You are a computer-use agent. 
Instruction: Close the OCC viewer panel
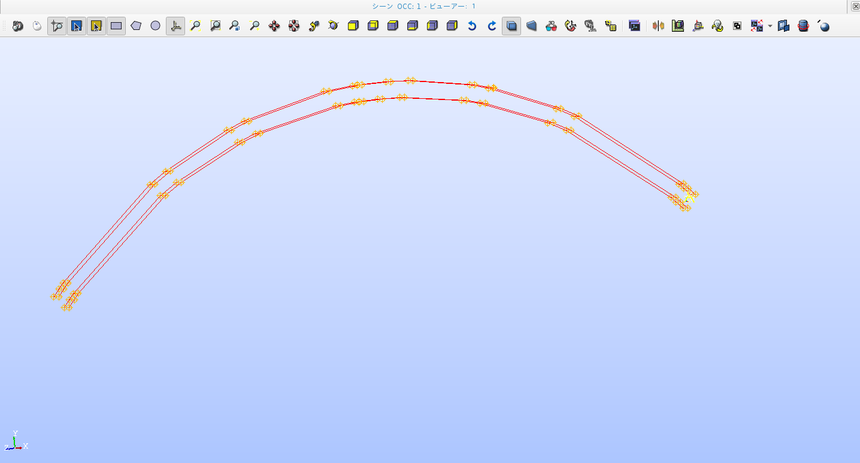855,6
